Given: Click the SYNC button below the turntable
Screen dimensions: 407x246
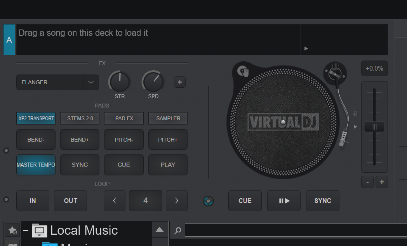Looking at the screenshot, I should [x=323, y=201].
